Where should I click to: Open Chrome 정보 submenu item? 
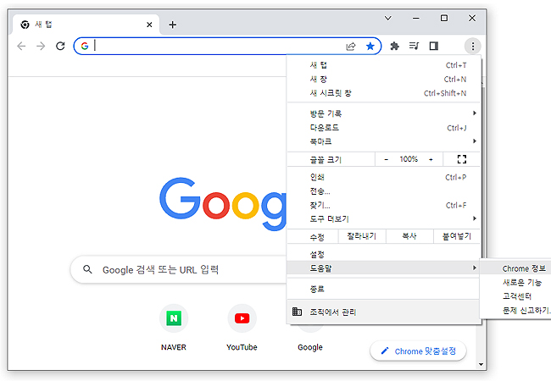516,268
